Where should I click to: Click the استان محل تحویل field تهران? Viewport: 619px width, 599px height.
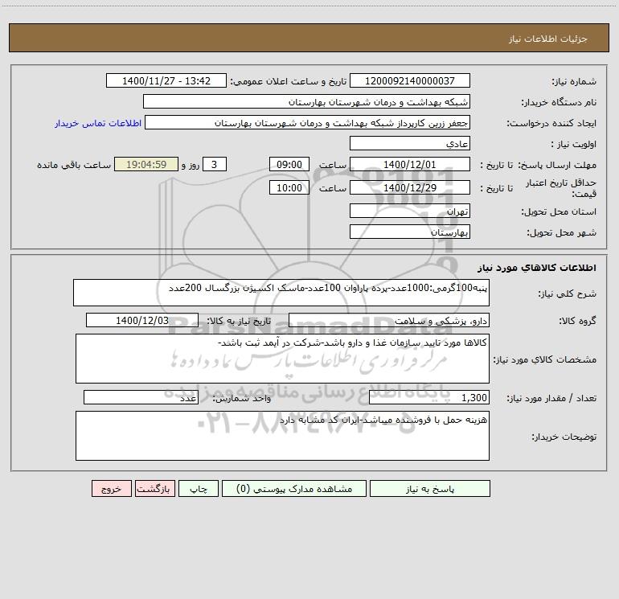click(x=410, y=211)
